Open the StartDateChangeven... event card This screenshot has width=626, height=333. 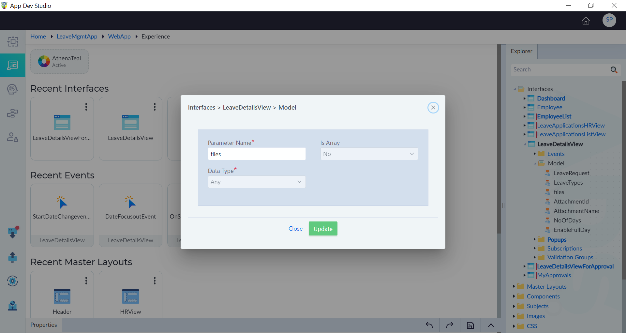coord(62,215)
